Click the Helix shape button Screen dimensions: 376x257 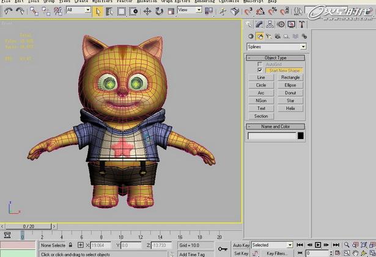point(290,108)
